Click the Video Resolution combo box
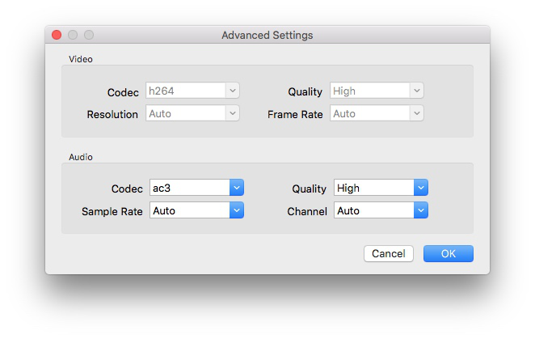This screenshot has height=339, width=535. pyautogui.click(x=192, y=114)
